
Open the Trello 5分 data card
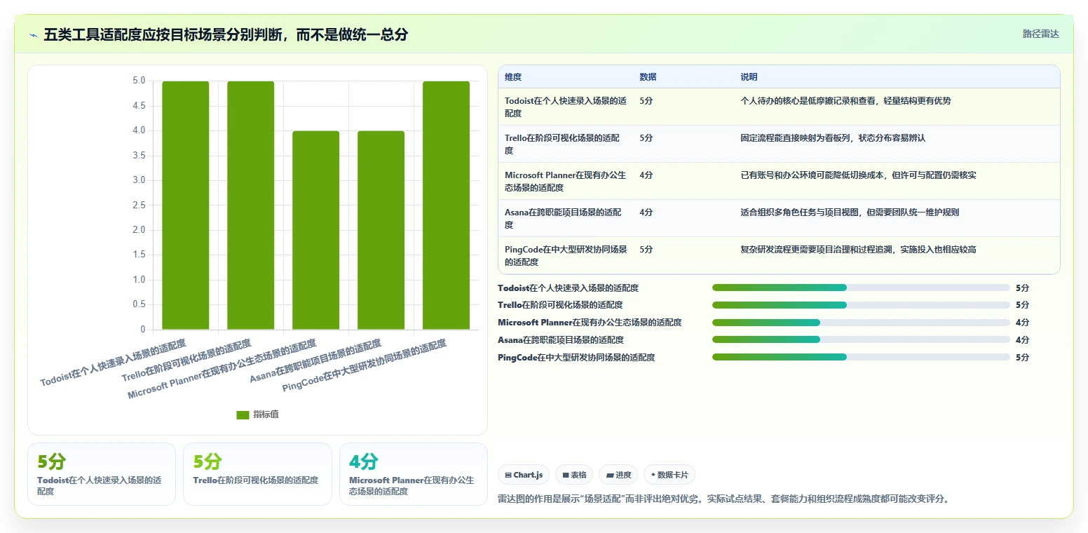pyautogui.click(x=257, y=474)
